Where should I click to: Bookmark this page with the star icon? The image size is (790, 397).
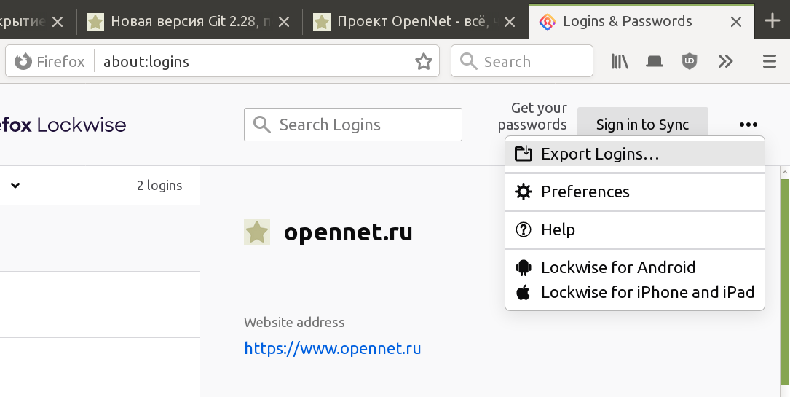[424, 61]
